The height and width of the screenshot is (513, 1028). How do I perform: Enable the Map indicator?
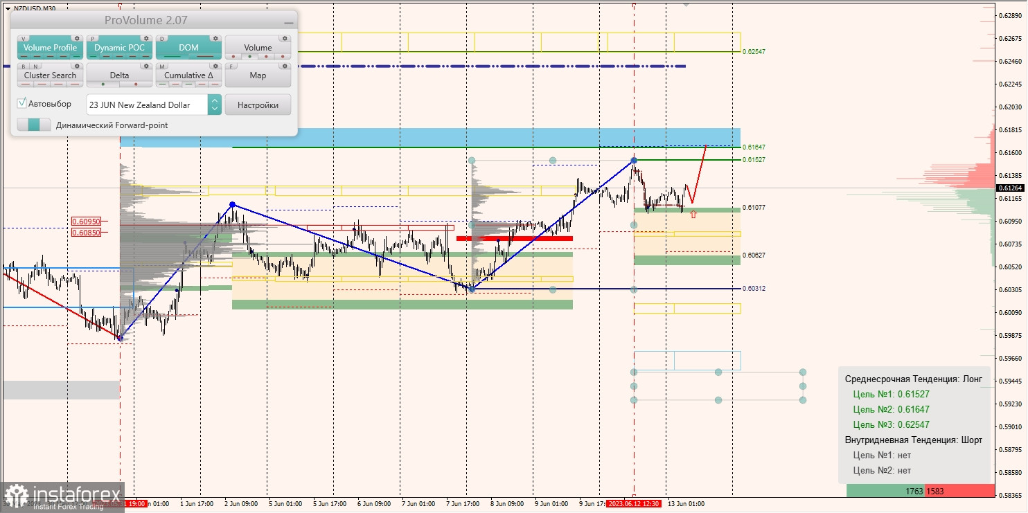tap(258, 75)
